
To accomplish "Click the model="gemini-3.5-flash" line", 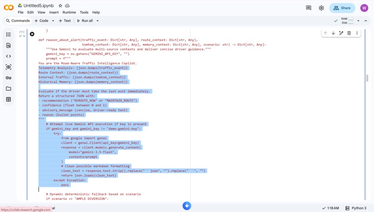I will coord(92,152).
